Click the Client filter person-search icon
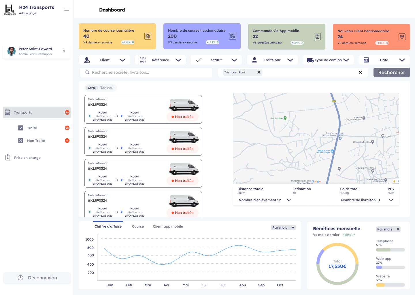 click(87, 60)
